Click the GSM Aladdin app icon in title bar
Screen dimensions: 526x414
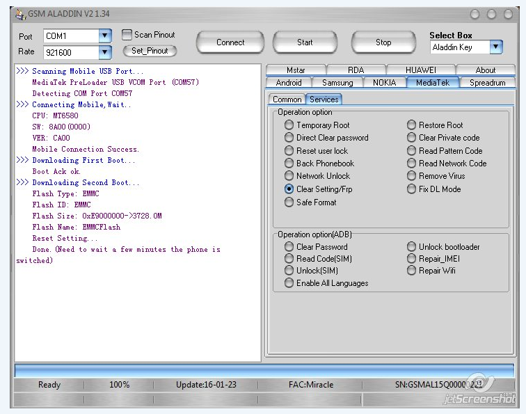tap(21, 15)
